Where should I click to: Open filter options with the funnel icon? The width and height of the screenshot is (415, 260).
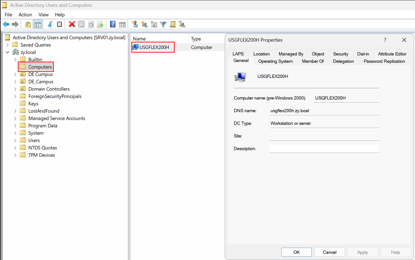pyautogui.click(x=163, y=24)
